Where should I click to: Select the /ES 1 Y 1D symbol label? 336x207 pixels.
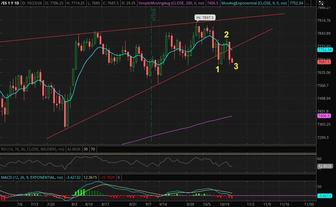pyautogui.click(x=10, y=3)
